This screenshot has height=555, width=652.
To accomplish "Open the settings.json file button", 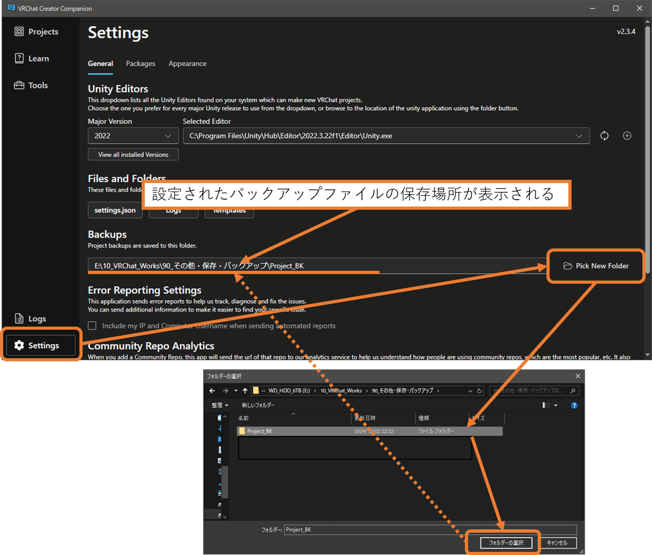I will 115,210.
